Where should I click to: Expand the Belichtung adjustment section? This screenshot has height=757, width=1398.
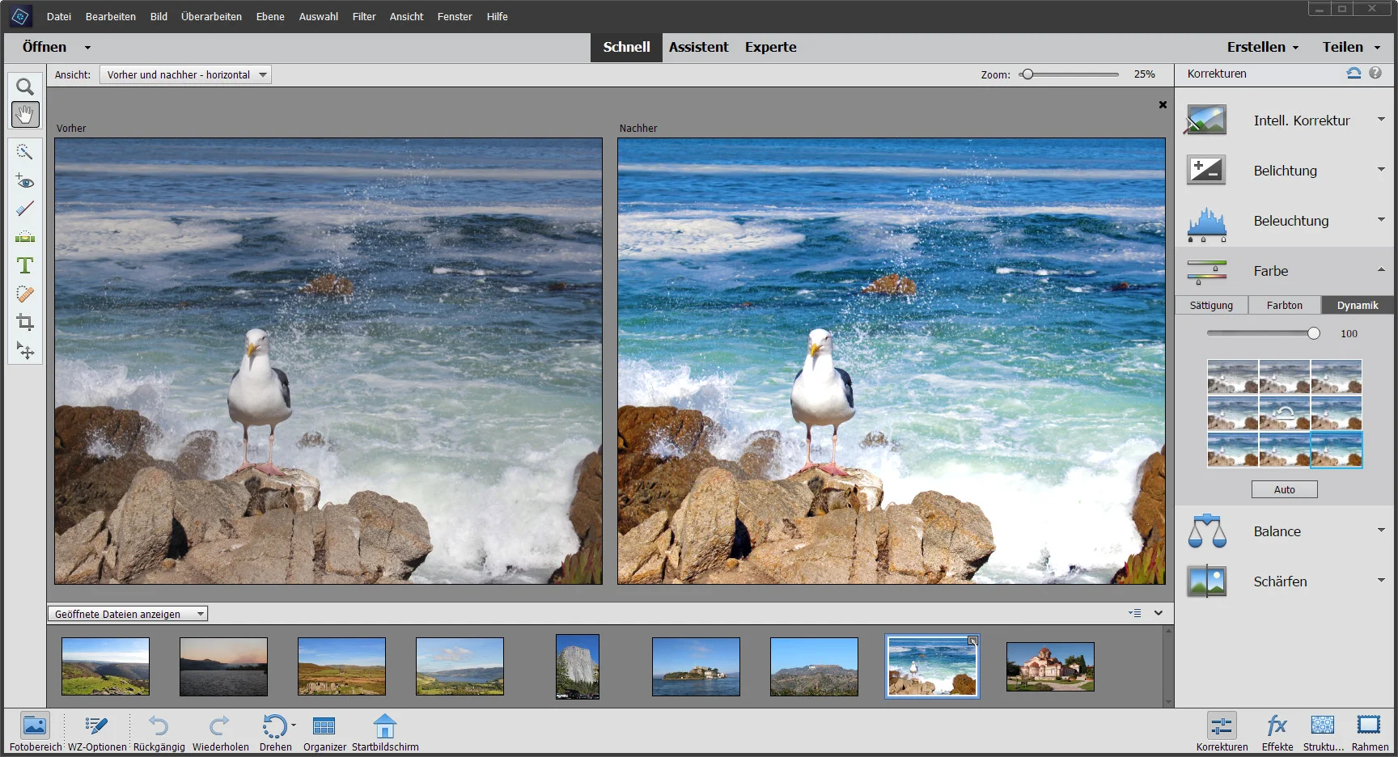(x=1381, y=169)
